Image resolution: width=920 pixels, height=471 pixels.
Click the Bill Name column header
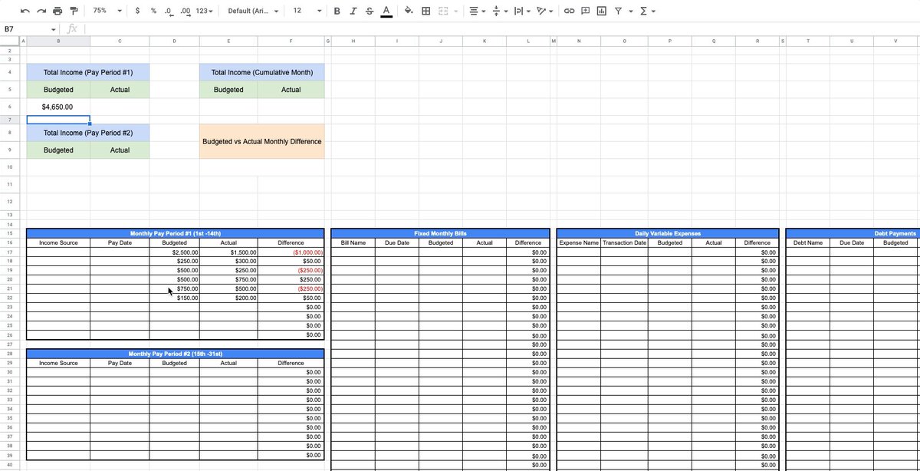coord(353,242)
